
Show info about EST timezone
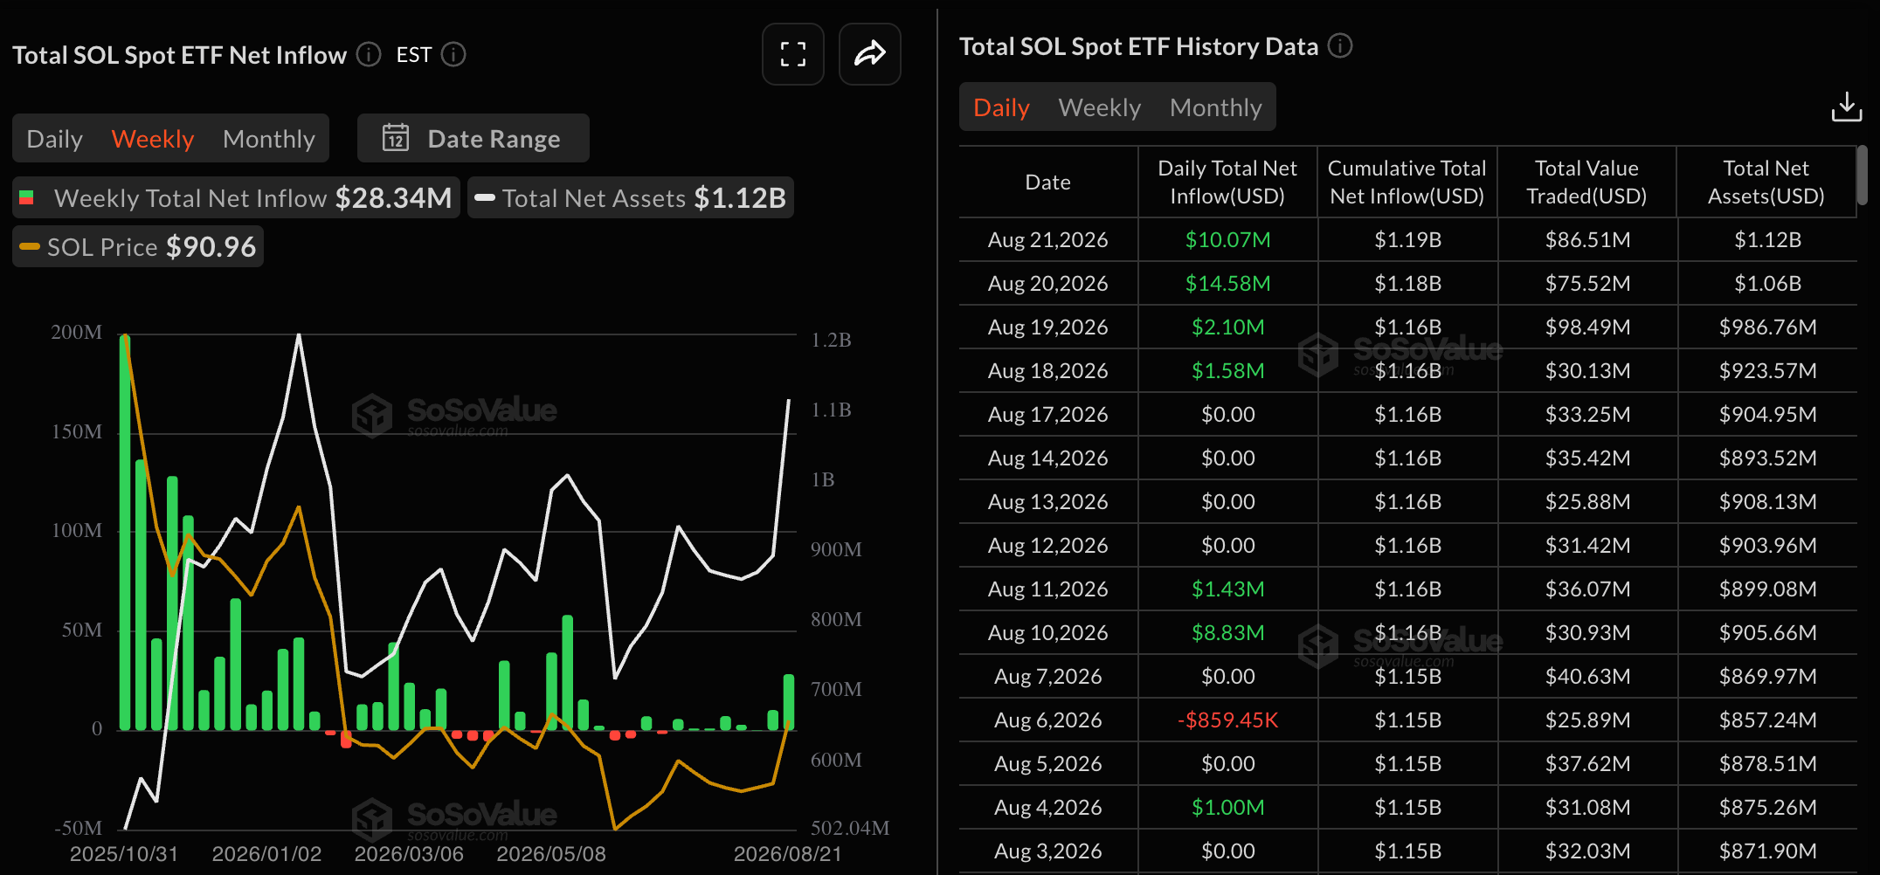pos(453,54)
